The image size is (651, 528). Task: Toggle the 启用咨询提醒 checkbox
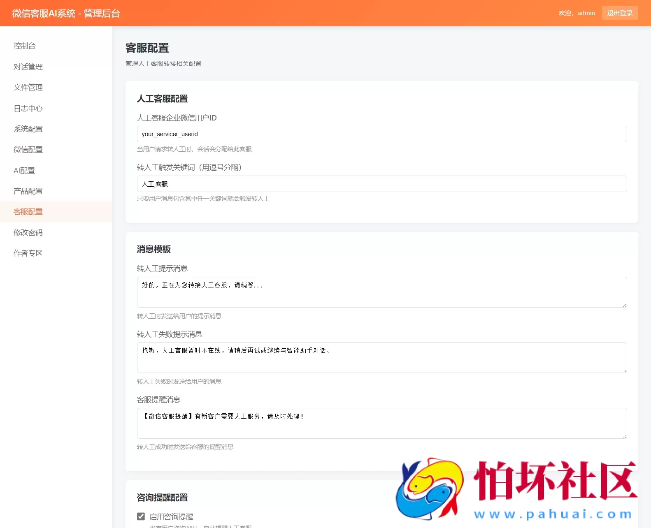click(x=141, y=516)
